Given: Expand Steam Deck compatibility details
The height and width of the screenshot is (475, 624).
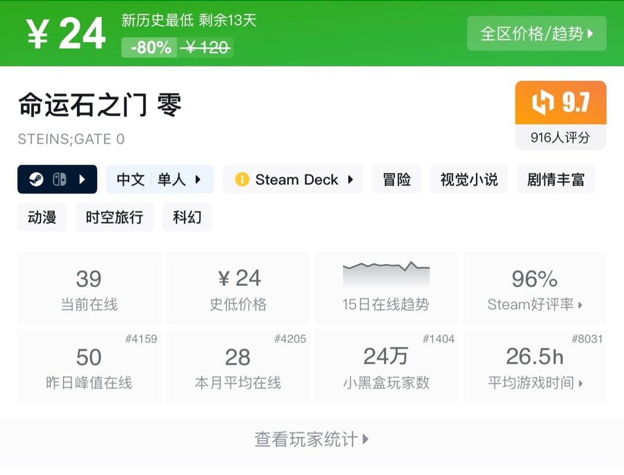Looking at the screenshot, I should pos(350,180).
